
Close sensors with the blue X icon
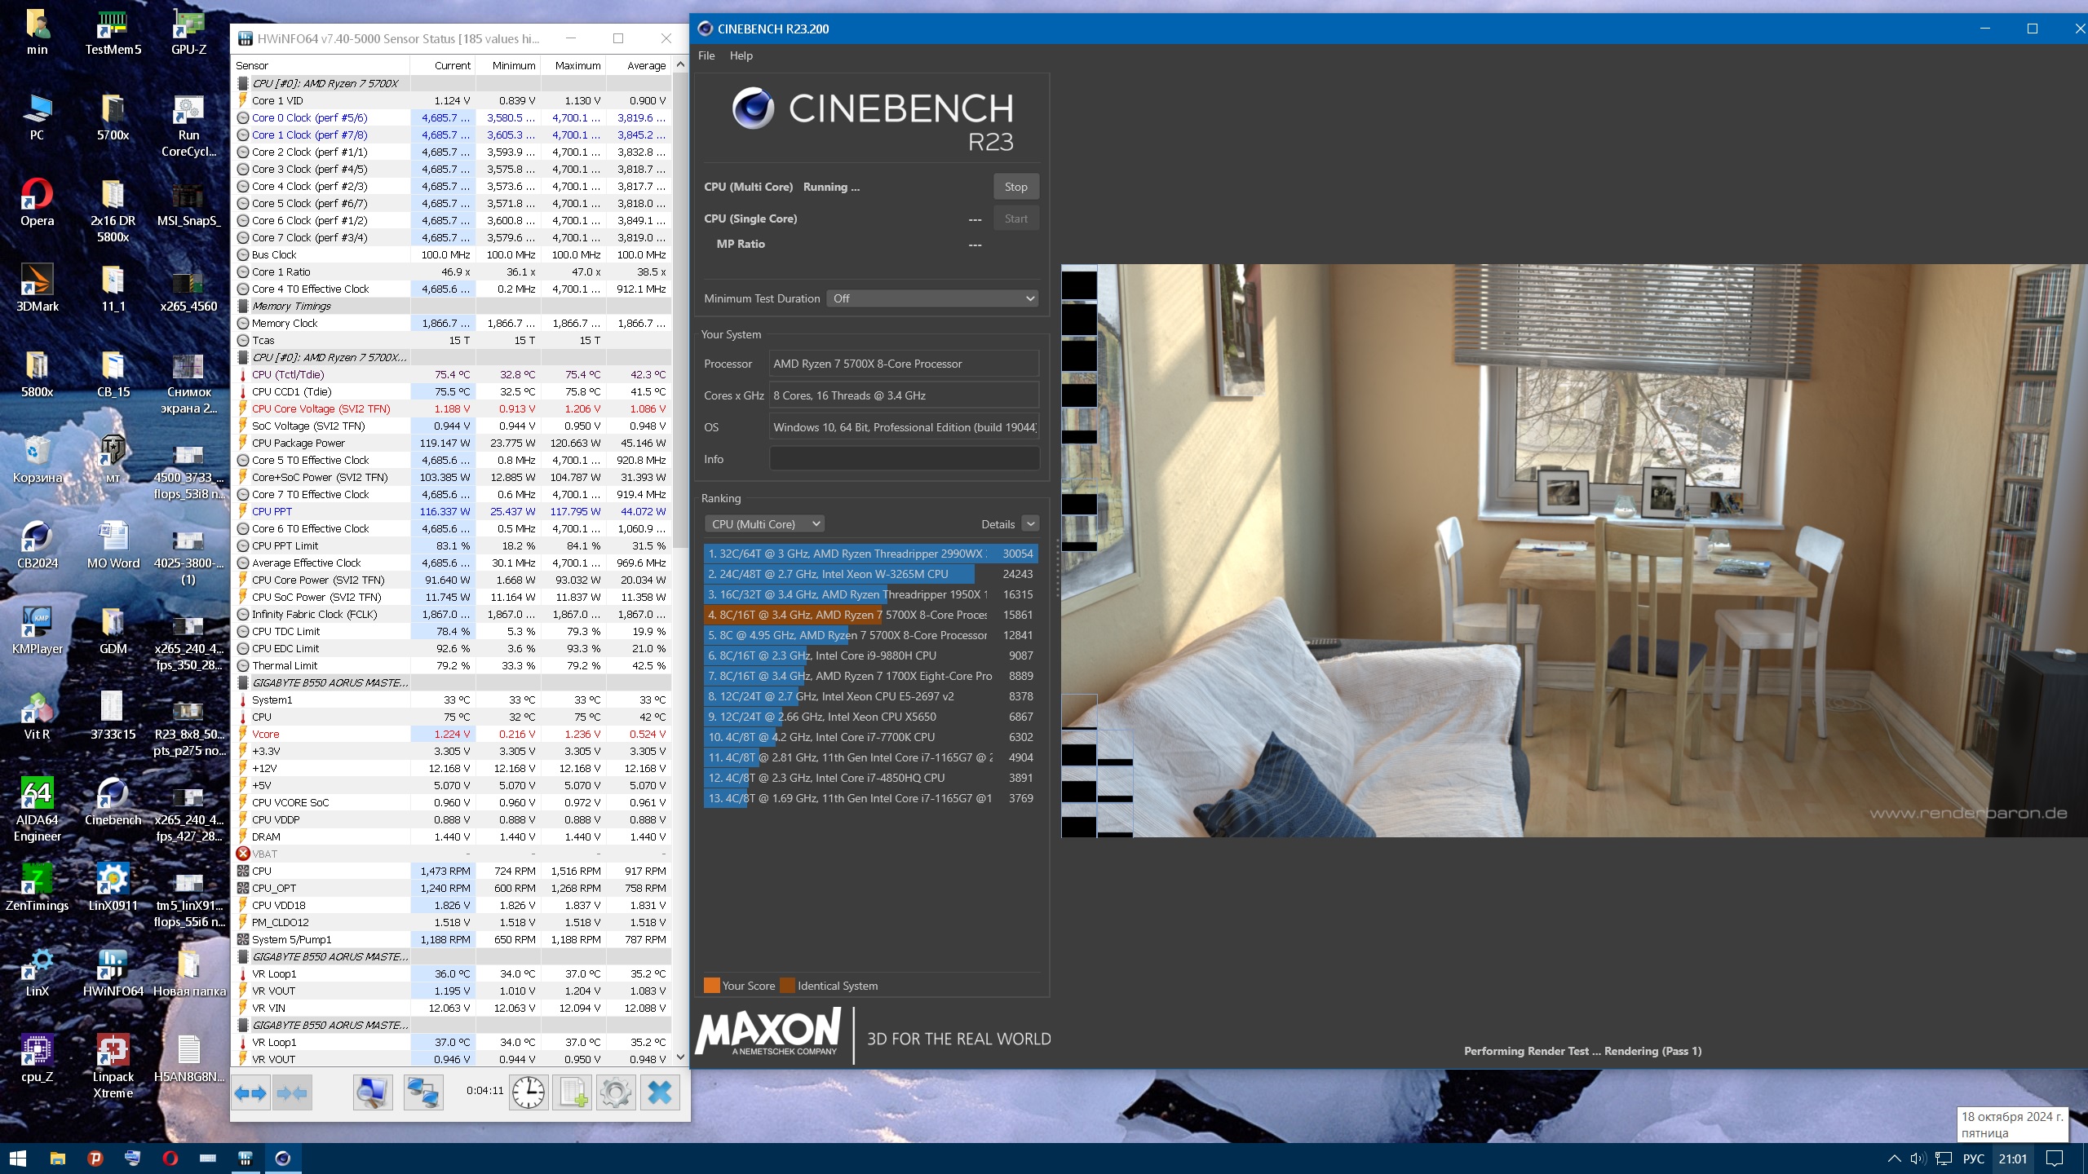coord(660,1092)
